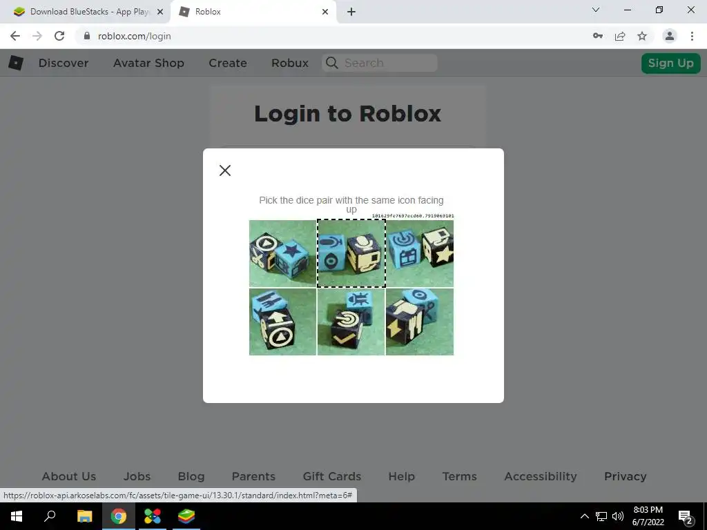This screenshot has height=530, width=707.
Task: Open Accessibility footer link
Action: (541, 476)
